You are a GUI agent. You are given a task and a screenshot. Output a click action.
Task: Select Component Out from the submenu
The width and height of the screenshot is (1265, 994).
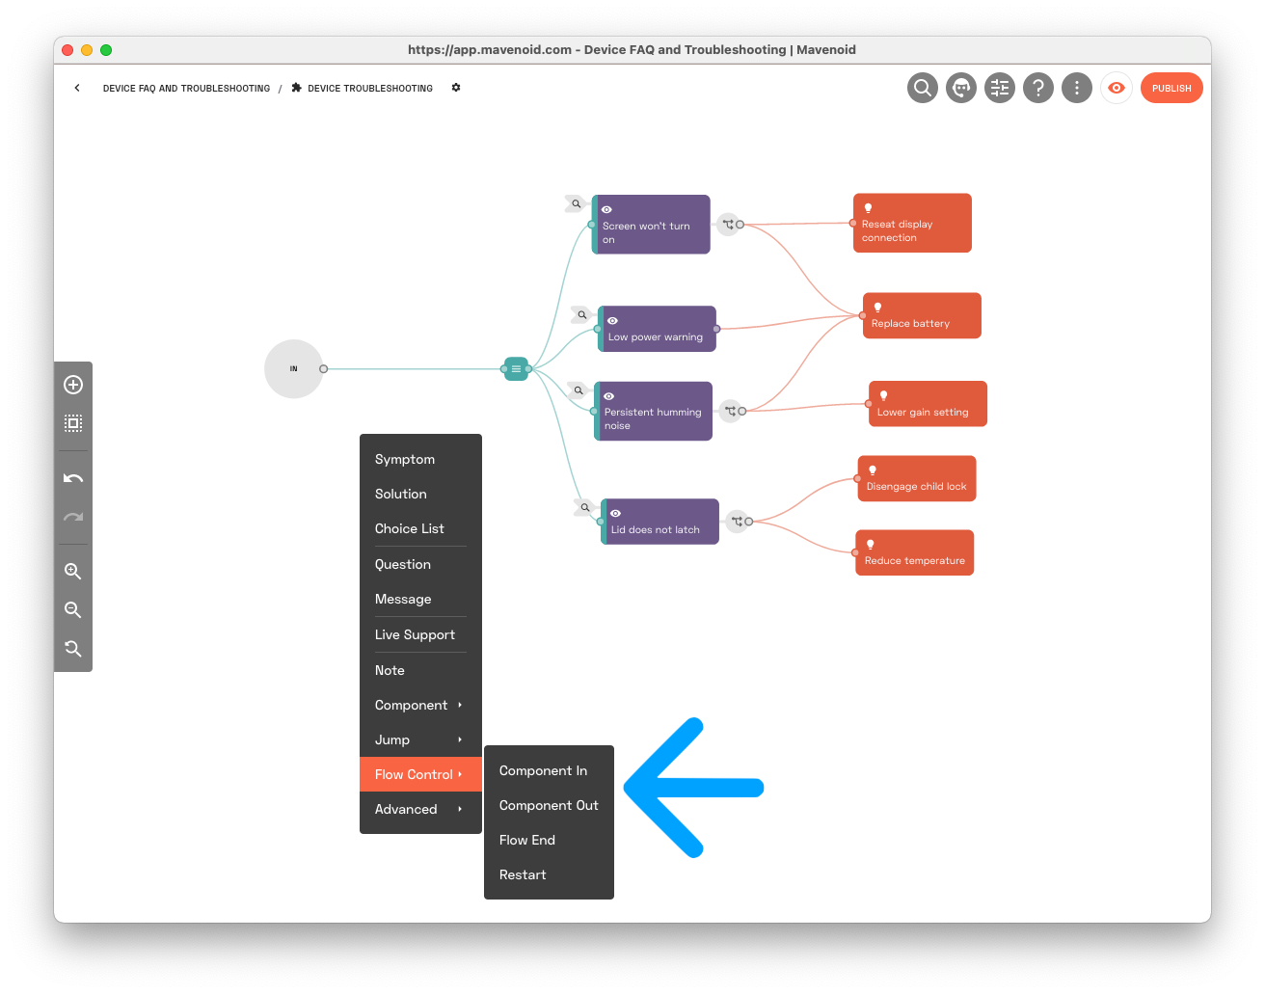549,805
